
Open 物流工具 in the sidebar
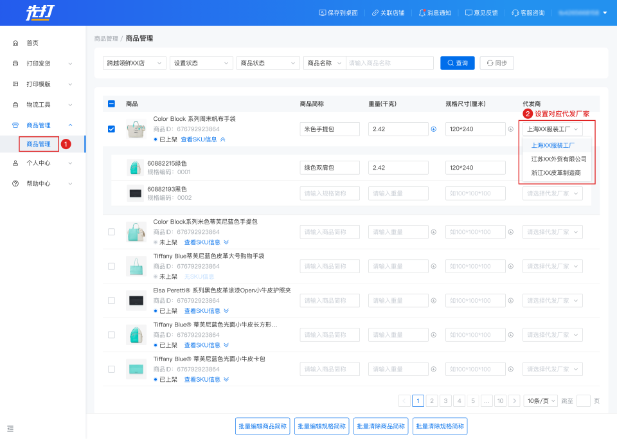(42, 105)
